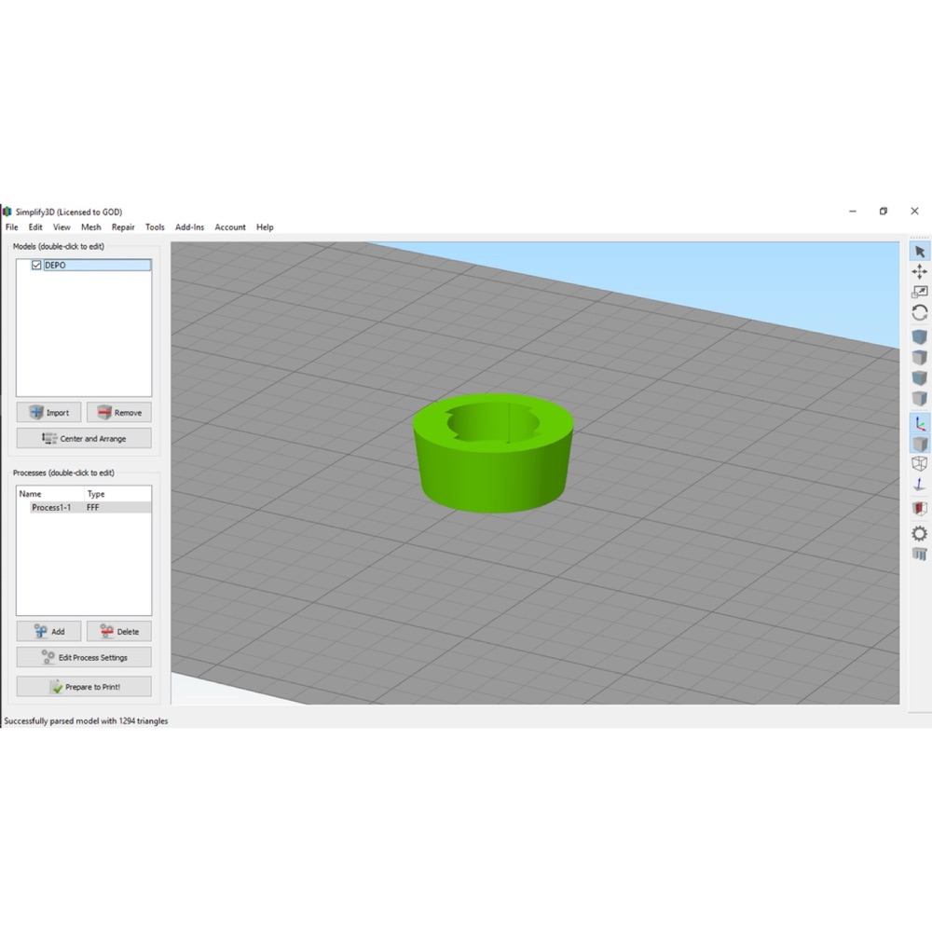Screen dimensions: 932x932
Task: Open customize support structures tool
Action: coord(920,555)
